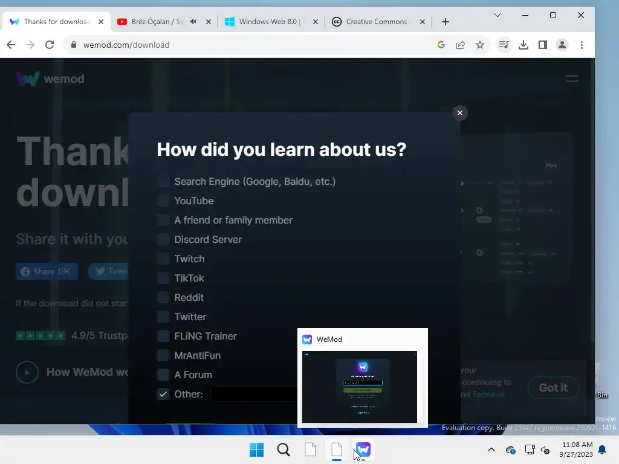619x464 pixels.
Task: Go forward in browser history
Action: (x=30, y=45)
